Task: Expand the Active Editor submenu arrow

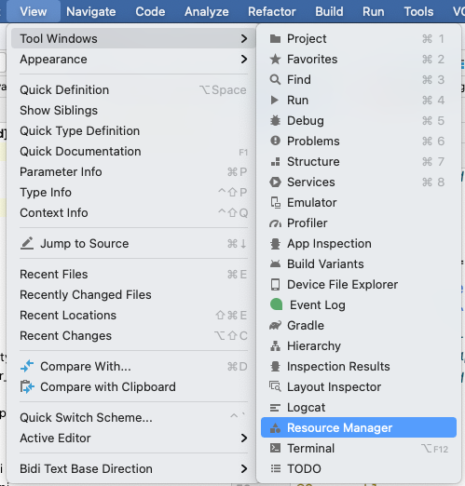Action: click(244, 438)
